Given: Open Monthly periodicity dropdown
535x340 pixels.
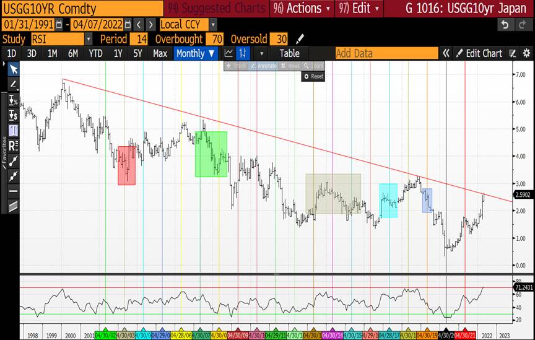Looking at the screenshot, I should (x=195, y=53).
